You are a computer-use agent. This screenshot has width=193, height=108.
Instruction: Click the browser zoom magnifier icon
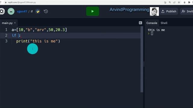[170, 2]
